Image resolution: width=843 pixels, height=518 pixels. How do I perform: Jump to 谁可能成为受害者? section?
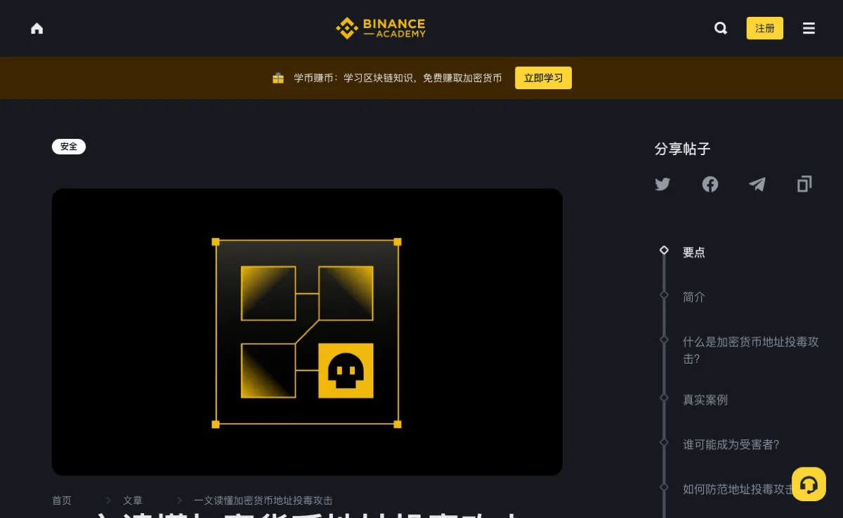pos(731,444)
